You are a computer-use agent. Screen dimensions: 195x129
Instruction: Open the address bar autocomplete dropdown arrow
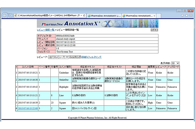tap(81, 15)
